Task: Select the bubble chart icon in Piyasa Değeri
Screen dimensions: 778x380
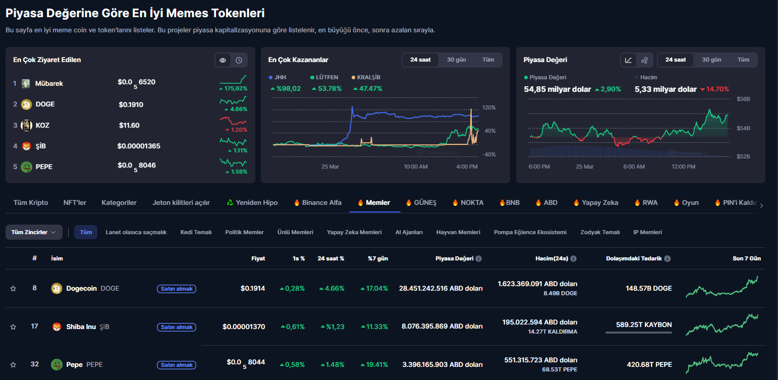Action: pos(644,60)
